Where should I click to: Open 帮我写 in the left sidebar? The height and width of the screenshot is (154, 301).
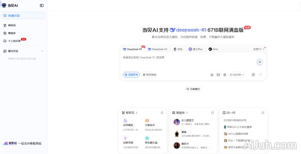point(12,25)
